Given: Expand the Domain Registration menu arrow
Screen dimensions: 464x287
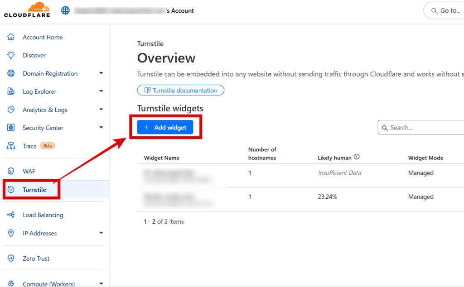Looking at the screenshot, I should [x=101, y=73].
